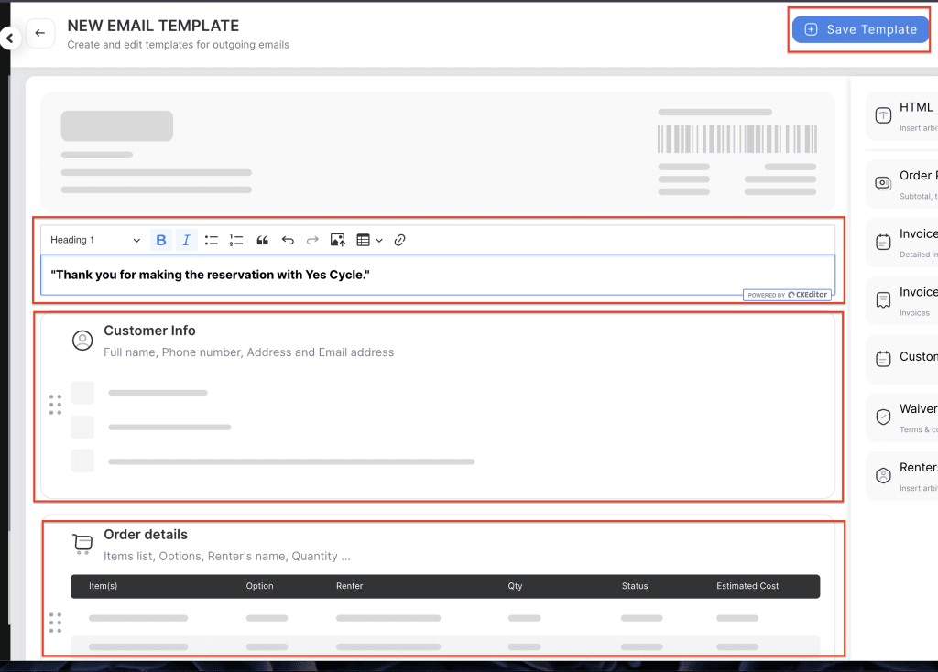Click the Powered by CKEditor link
Viewport: 938px width, 672px height.
tap(787, 295)
